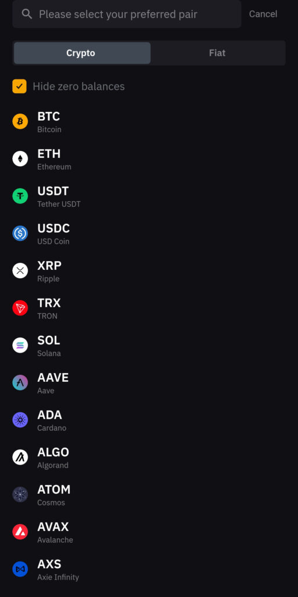
Task: Select ATOM Cosmos entry
Action: [x=149, y=494]
